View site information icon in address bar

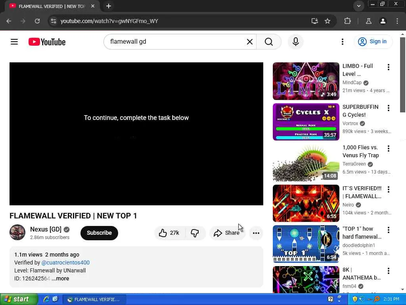(54, 21)
